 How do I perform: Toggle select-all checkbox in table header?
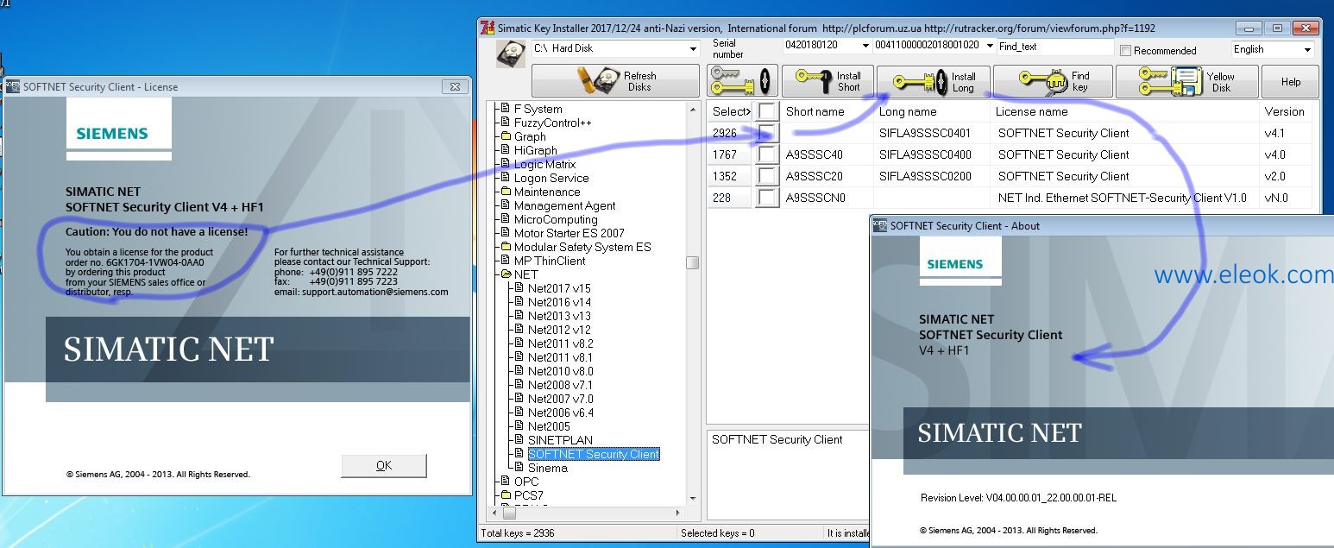point(767,111)
